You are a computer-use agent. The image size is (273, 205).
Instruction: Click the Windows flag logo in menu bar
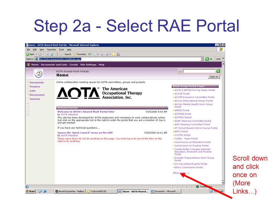point(221,50)
